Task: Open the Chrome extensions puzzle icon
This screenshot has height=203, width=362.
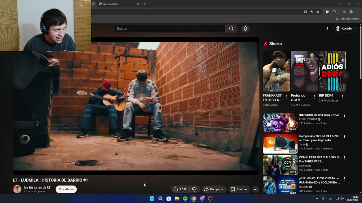Action: pos(334,12)
